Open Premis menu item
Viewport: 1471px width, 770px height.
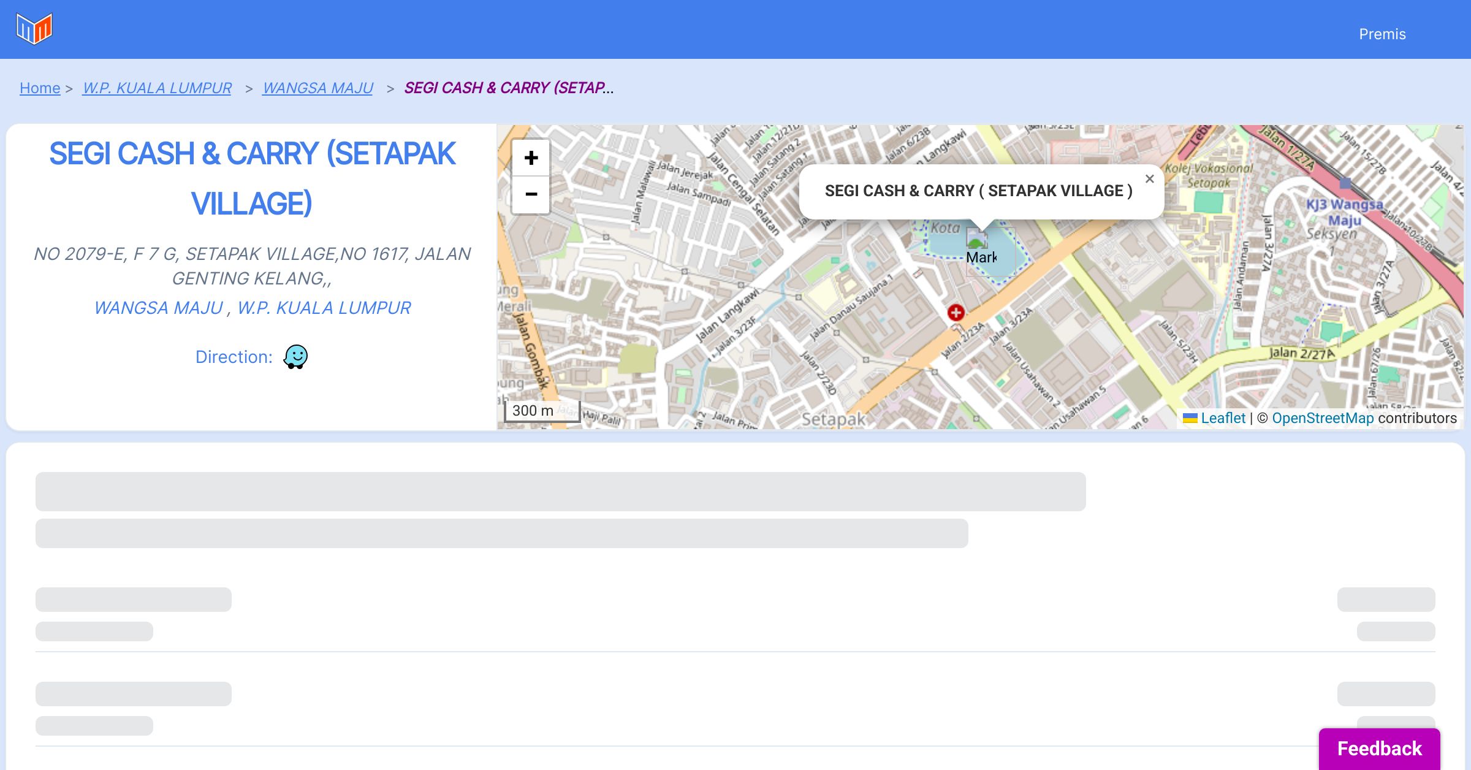(x=1382, y=34)
